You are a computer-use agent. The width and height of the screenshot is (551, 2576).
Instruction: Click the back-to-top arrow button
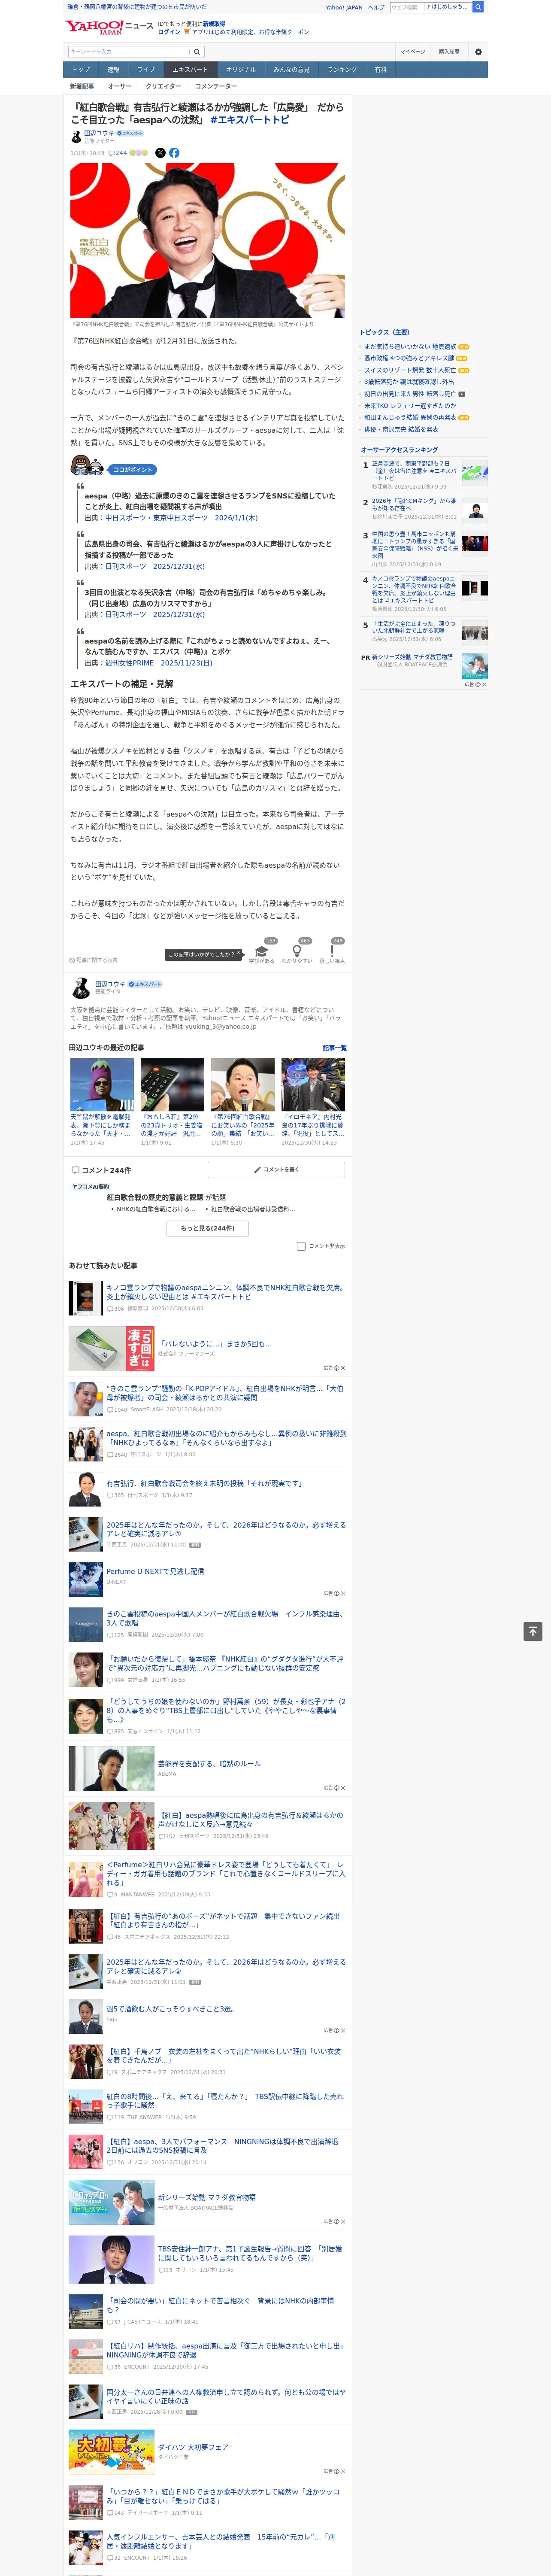[533, 1631]
